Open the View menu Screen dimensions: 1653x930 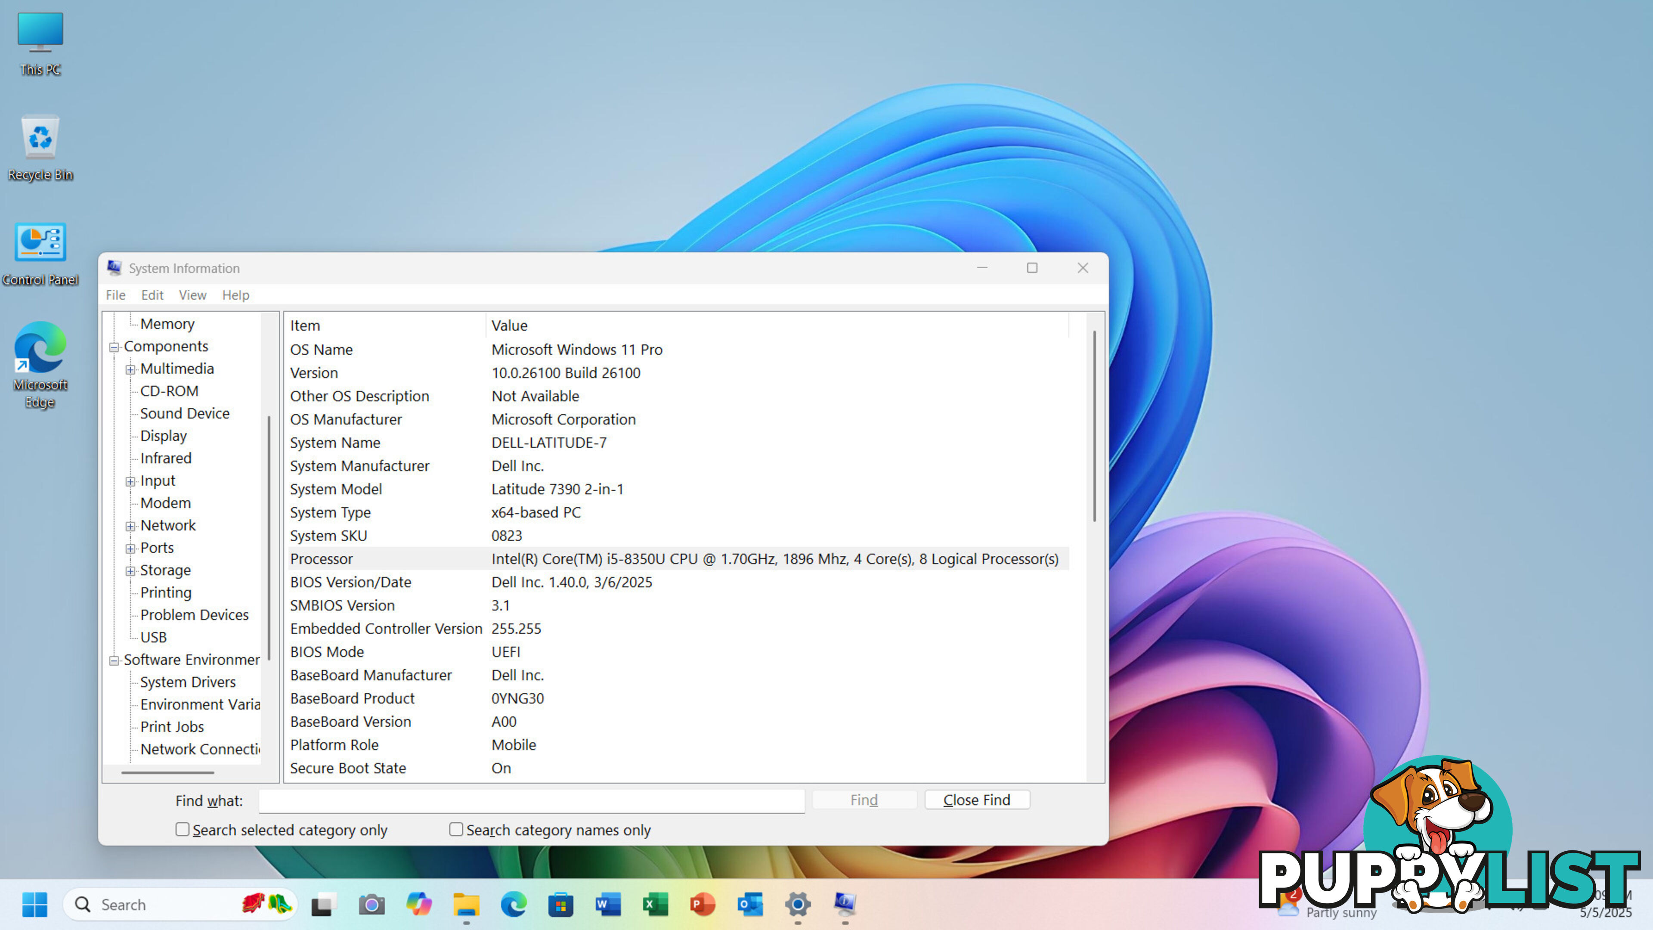point(192,294)
